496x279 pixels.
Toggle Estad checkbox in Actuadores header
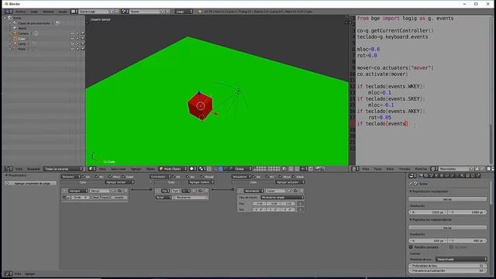294,177
